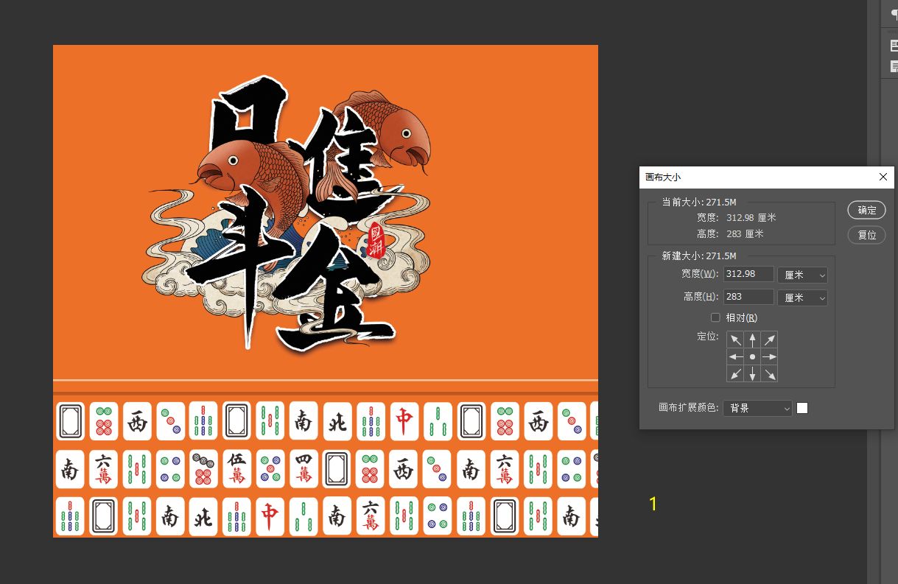The height and width of the screenshot is (584, 898).
Task: Click the current height text 283 厘米
Action: [745, 233]
